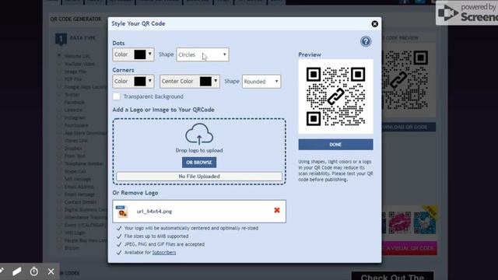The height and width of the screenshot is (280, 498).
Task: Choose the Email Address data type radio
Action: pyautogui.click(x=59, y=187)
